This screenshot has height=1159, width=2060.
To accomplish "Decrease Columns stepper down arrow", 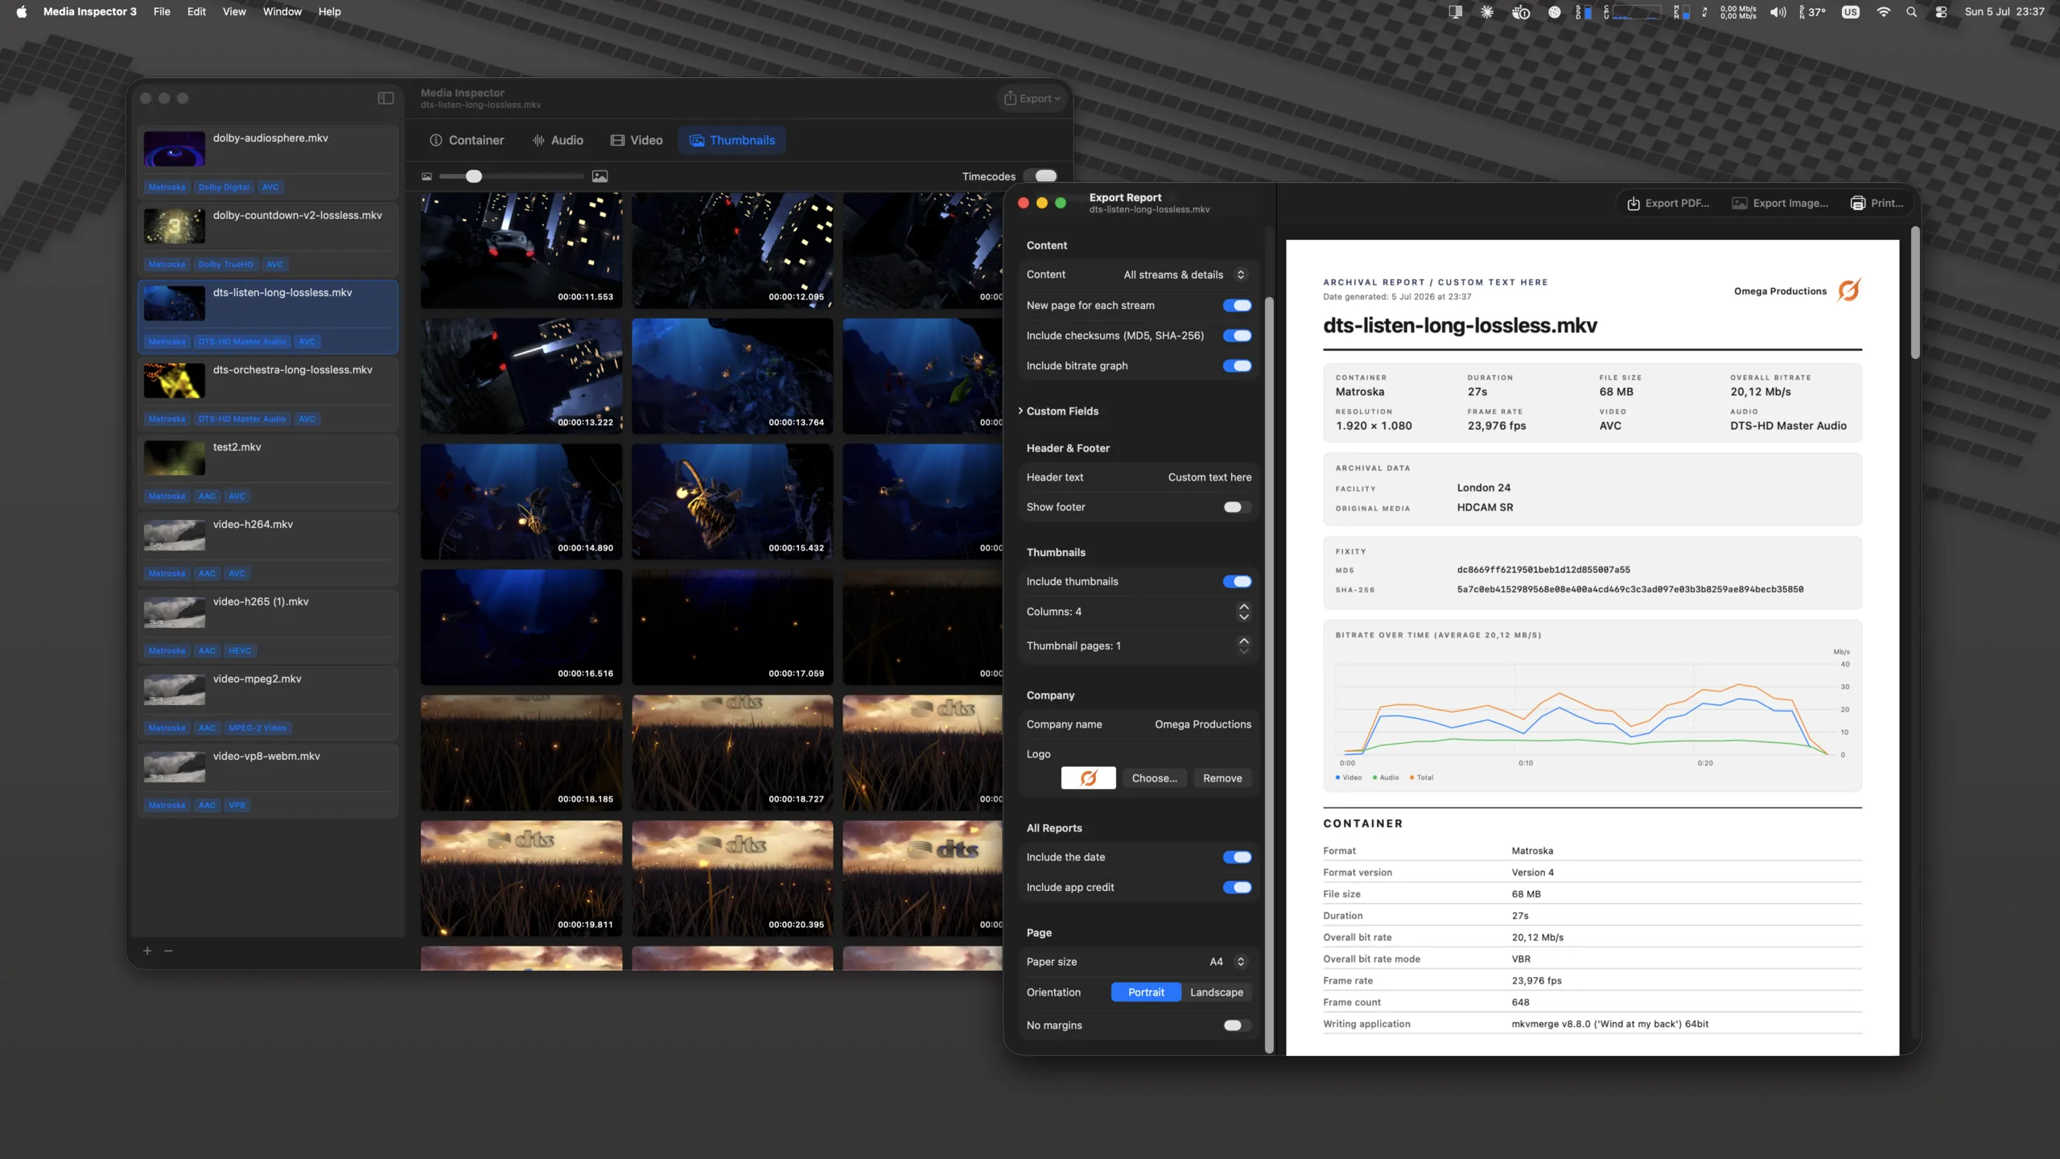I will (x=1244, y=617).
